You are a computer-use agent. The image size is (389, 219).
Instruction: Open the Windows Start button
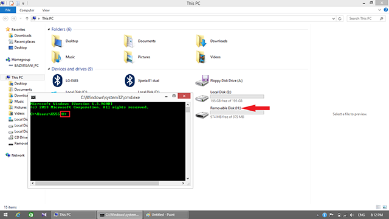pos(5,215)
